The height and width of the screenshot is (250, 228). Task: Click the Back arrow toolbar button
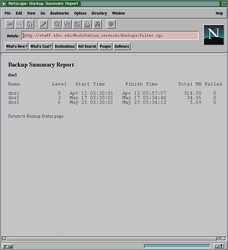coord(9,24)
